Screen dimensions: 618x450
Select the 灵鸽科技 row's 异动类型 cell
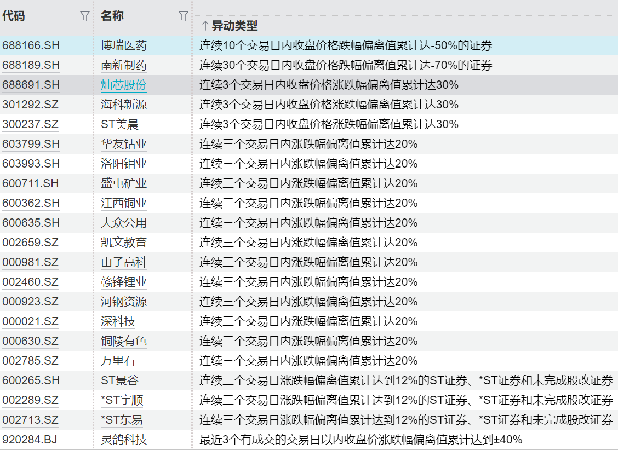(360, 440)
